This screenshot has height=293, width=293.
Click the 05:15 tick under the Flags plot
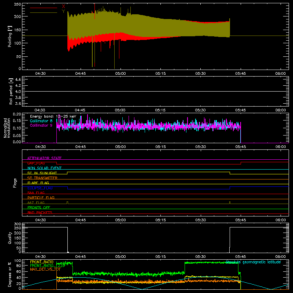pos(160,220)
